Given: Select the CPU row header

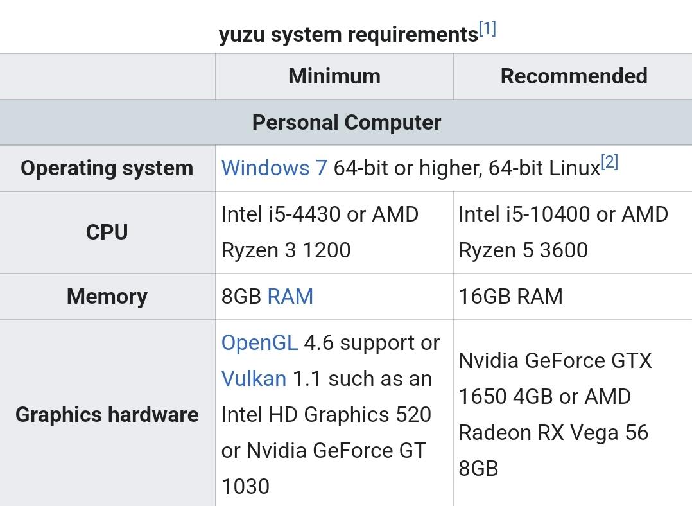Looking at the screenshot, I should point(107,232).
